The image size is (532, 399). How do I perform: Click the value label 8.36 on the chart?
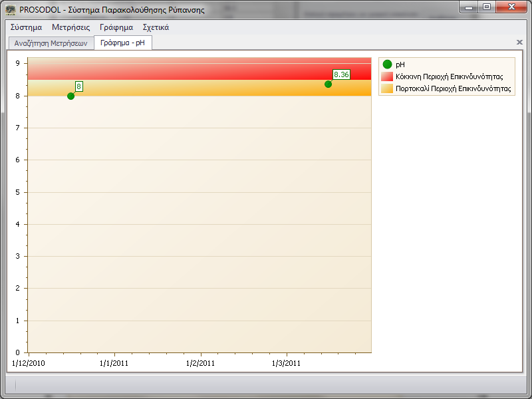(341, 74)
